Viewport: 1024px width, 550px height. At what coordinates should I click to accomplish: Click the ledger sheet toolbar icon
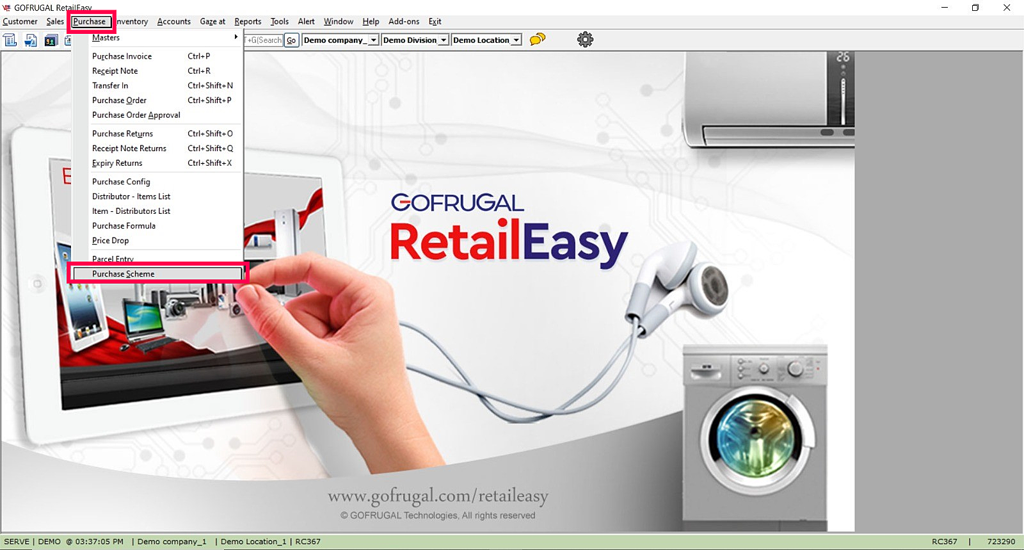click(x=10, y=40)
